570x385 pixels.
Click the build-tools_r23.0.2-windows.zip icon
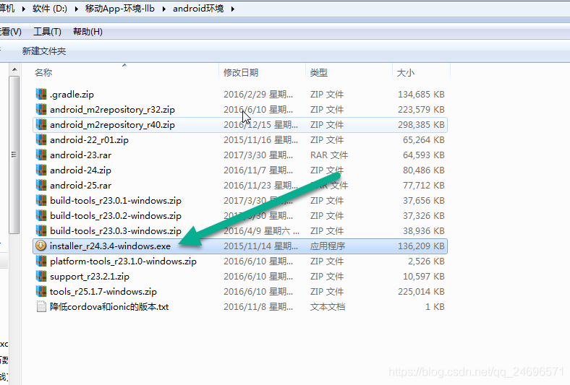click(41, 216)
